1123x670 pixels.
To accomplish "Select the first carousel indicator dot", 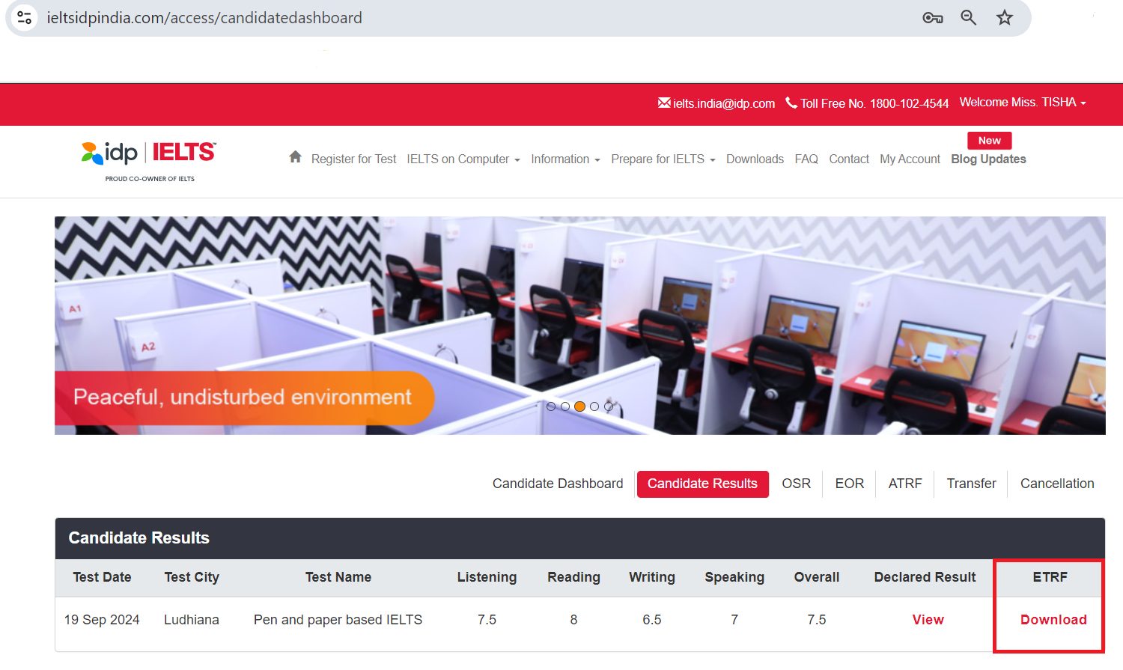I will pos(551,406).
